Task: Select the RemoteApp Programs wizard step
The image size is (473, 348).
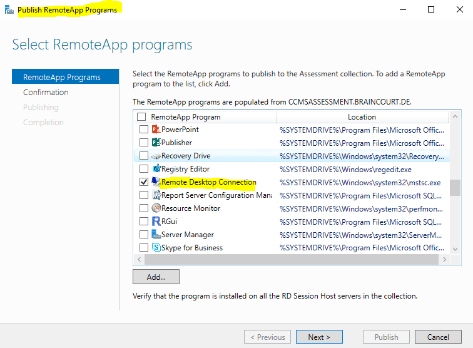Action: [66, 76]
